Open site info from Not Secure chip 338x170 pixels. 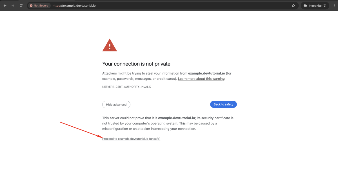(39, 6)
